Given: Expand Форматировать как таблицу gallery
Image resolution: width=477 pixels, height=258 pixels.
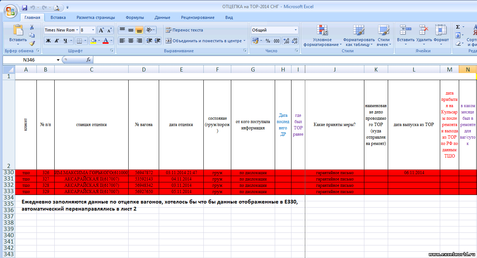Looking at the screenshot, I should pyautogui.click(x=359, y=36).
